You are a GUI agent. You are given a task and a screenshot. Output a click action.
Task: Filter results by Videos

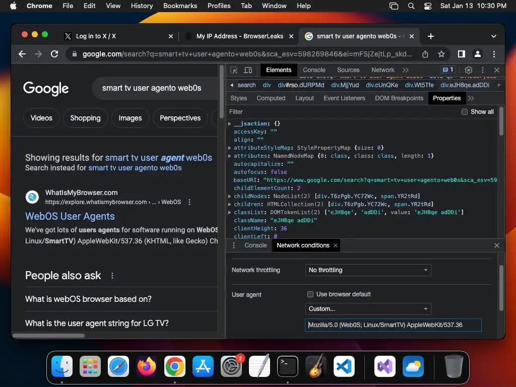click(x=41, y=118)
